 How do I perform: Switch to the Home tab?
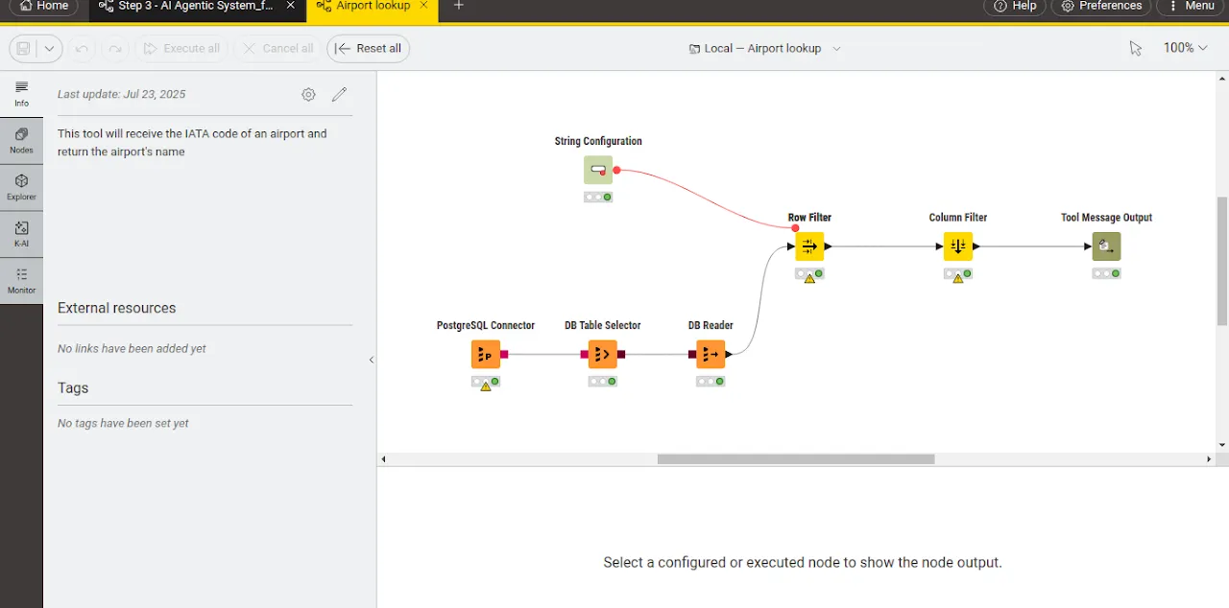(43, 7)
